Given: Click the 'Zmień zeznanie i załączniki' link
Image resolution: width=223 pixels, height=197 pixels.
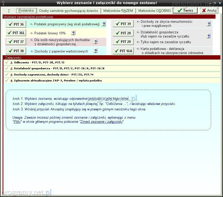Looking at the screenshot, I should click(x=101, y=122).
